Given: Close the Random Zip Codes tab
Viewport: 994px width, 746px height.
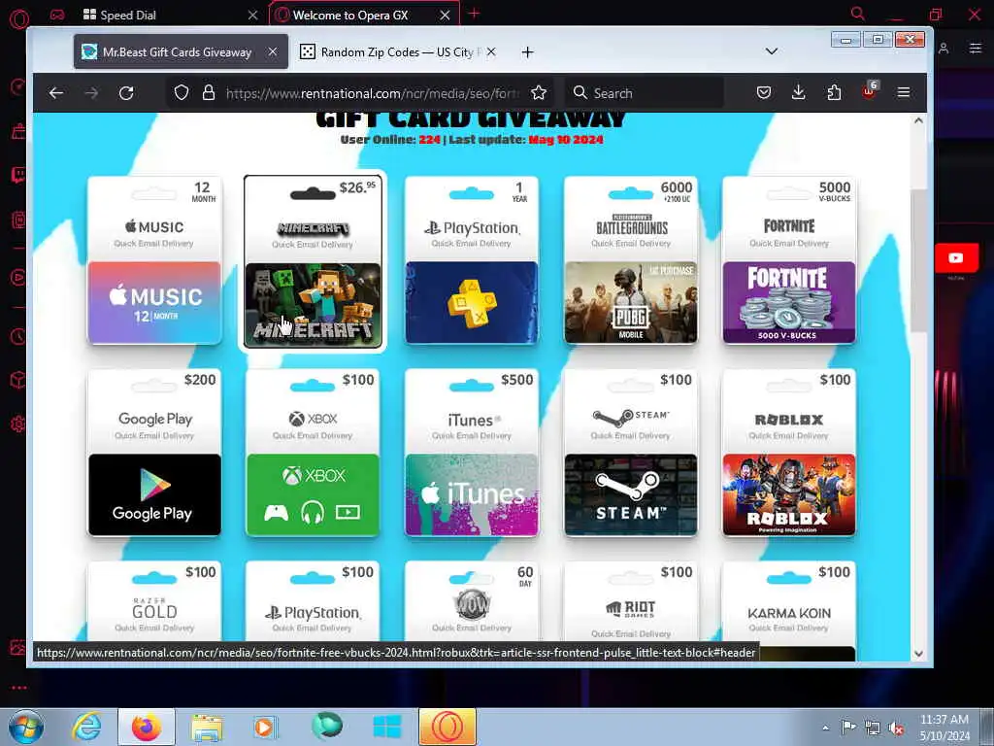Looking at the screenshot, I should point(491,52).
